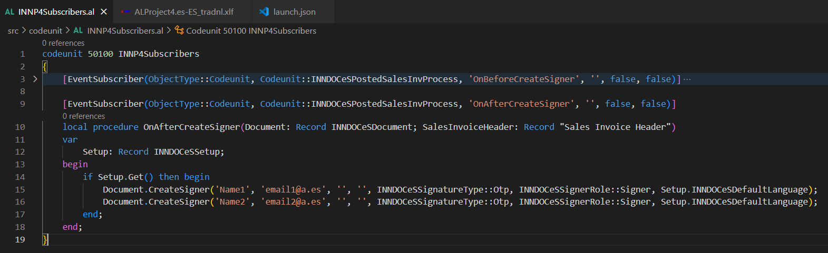Click INNDOCeSDocument record type on line 10

point(372,127)
